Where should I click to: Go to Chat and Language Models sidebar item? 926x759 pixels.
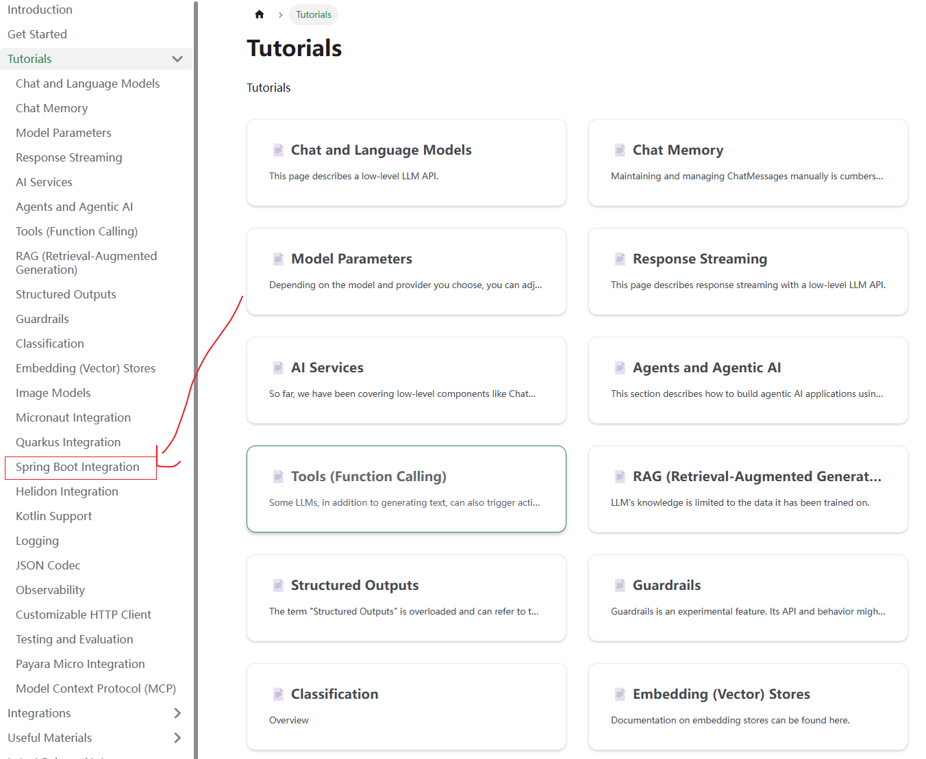click(x=88, y=83)
